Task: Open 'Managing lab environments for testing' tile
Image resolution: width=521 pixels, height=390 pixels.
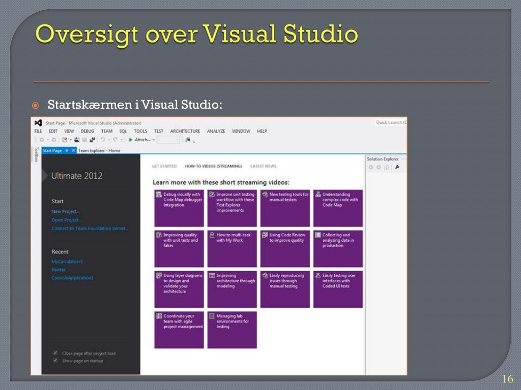Action: point(232,330)
